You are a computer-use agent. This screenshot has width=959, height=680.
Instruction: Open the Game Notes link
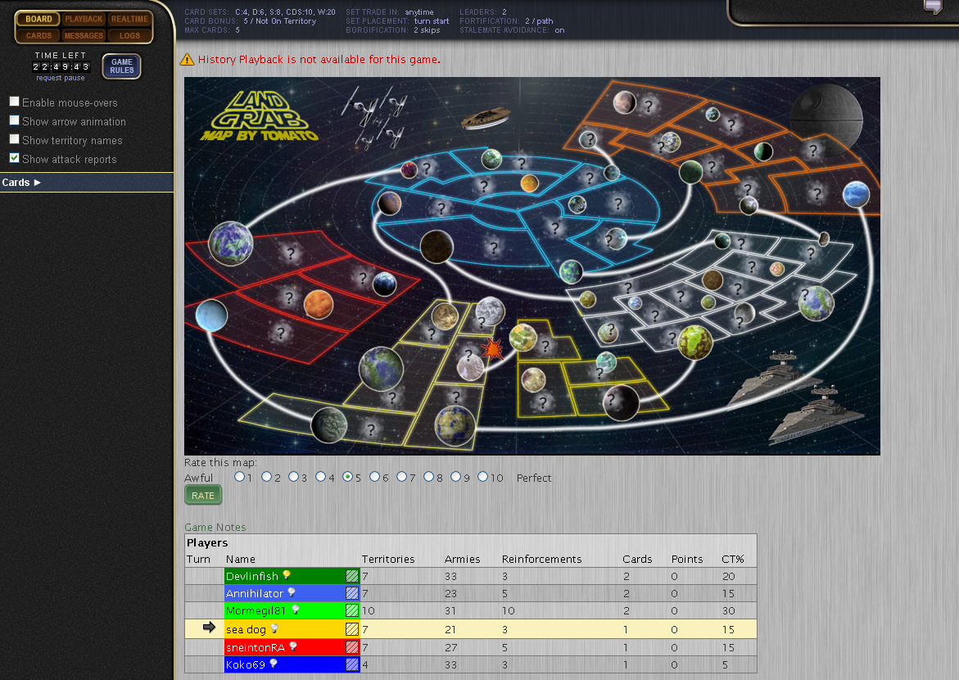[x=215, y=527]
